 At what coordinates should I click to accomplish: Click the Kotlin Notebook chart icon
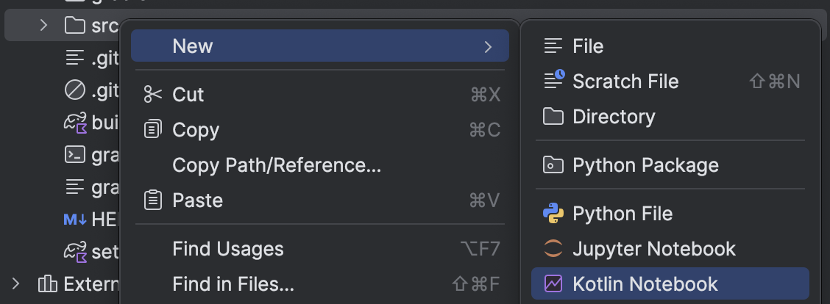pos(553,284)
